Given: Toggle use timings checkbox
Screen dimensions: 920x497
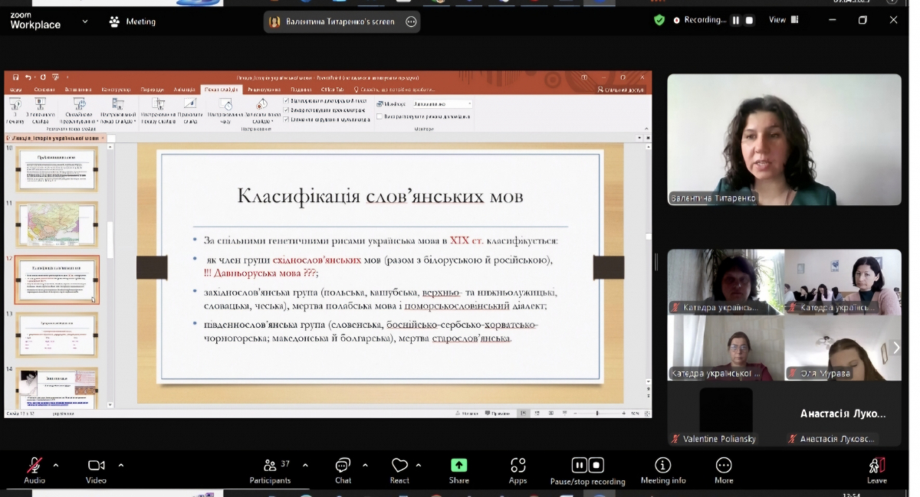Looking at the screenshot, I should coord(287,110).
